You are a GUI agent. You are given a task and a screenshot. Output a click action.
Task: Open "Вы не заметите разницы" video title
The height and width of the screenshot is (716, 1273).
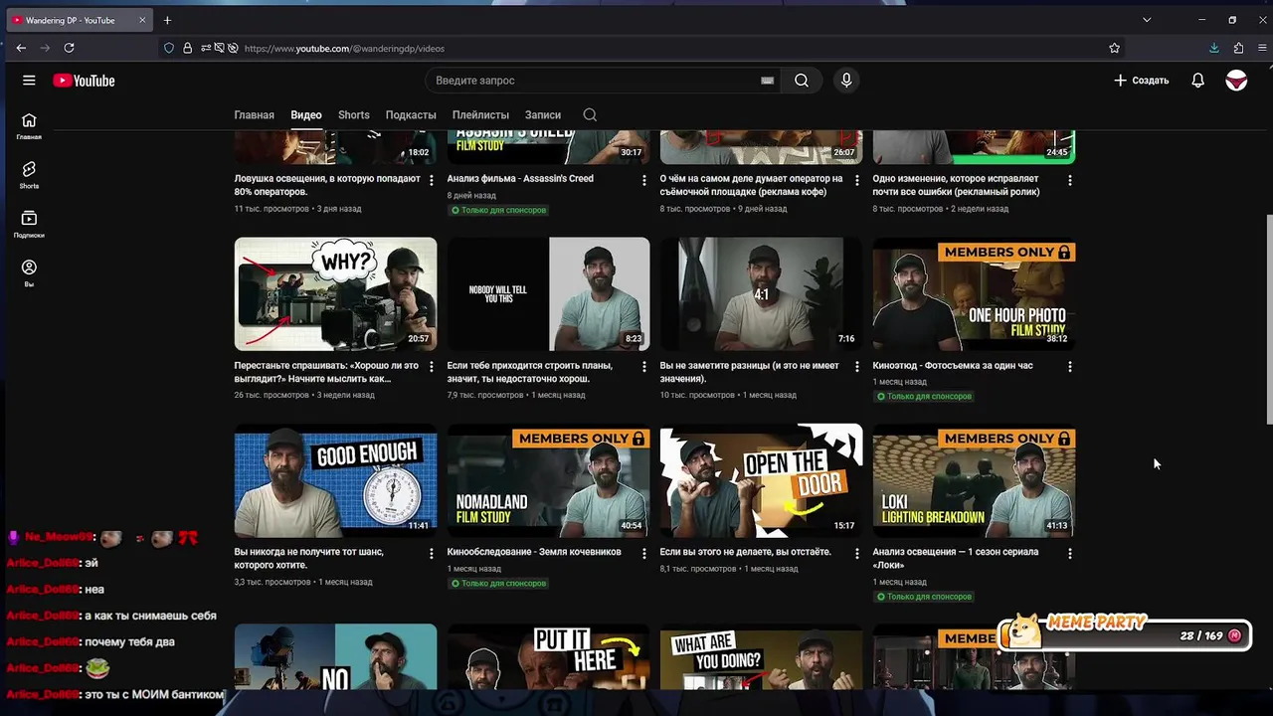(750, 372)
